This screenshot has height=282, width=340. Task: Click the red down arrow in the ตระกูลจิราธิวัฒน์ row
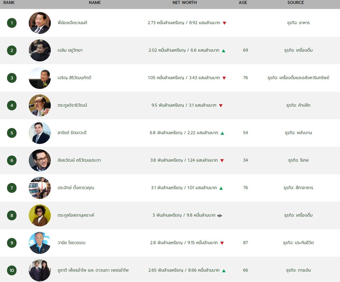click(x=221, y=106)
